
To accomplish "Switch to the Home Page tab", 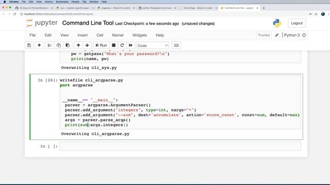I will (198, 8).
